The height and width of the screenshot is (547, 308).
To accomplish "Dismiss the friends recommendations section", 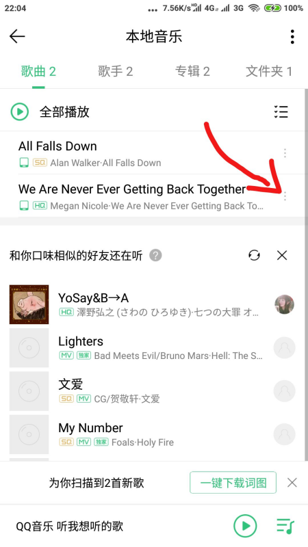I will coord(282,256).
